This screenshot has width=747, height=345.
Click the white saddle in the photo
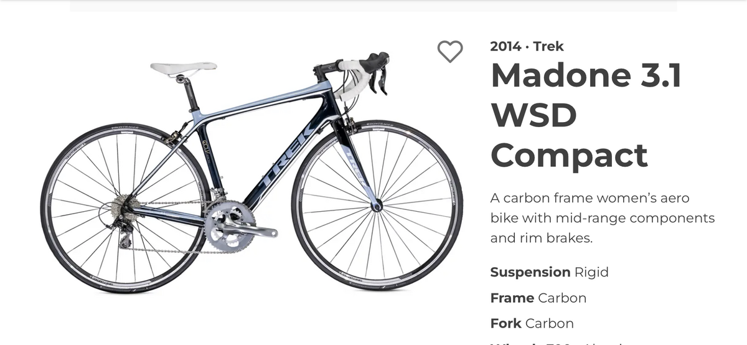(184, 68)
